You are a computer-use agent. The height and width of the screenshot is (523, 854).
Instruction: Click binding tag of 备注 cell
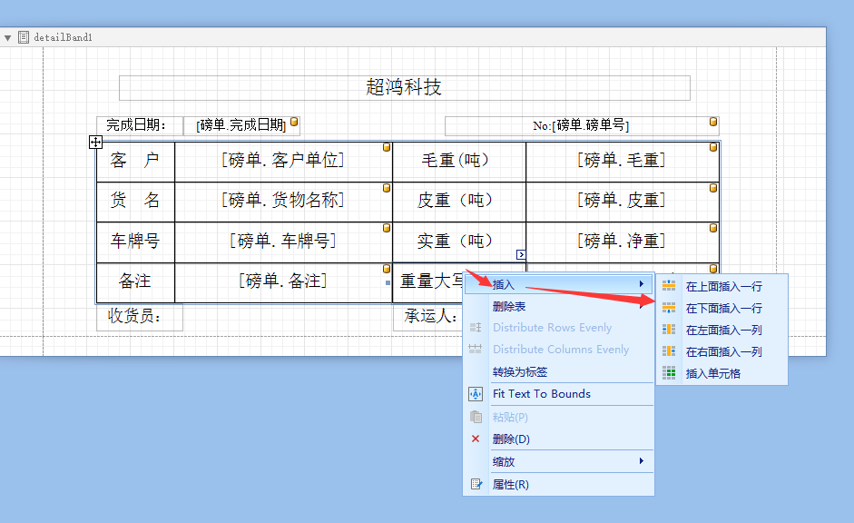coord(386,269)
